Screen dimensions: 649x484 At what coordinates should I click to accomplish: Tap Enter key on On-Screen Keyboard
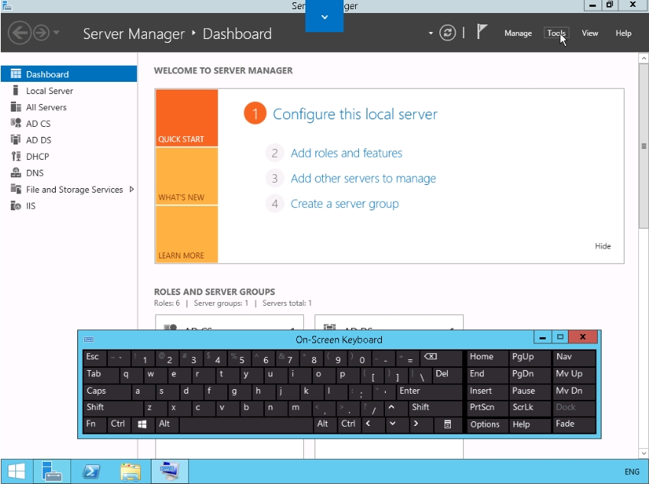pos(429,391)
